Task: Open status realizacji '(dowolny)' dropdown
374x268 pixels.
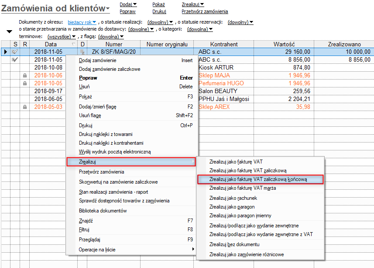Action: (160, 22)
